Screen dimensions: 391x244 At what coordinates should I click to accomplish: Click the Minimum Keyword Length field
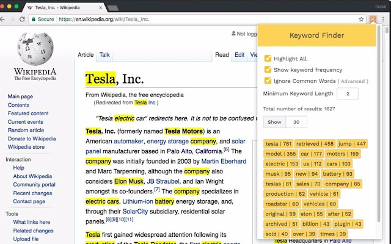[x=348, y=93]
